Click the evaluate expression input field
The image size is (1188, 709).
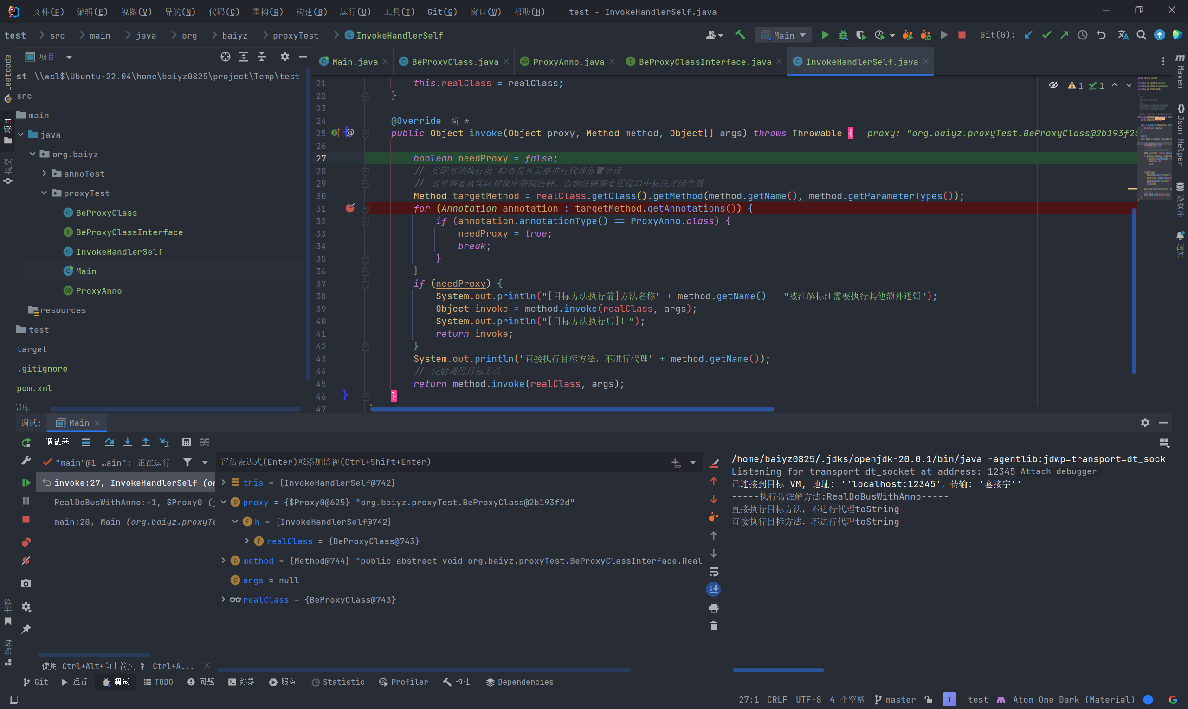click(x=442, y=462)
